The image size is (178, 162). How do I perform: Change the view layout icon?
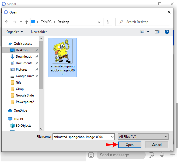[x=142, y=32]
